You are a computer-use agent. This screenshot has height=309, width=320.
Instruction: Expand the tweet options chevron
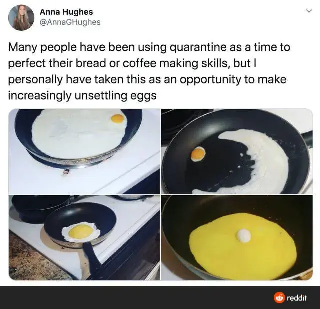309,11
